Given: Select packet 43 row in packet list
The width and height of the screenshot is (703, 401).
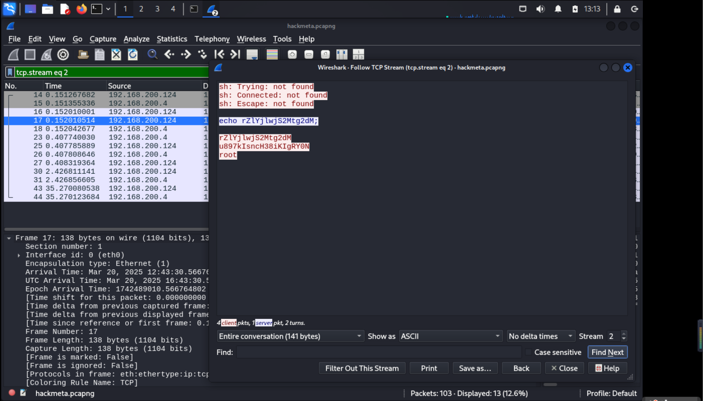Looking at the screenshot, I should pos(106,189).
